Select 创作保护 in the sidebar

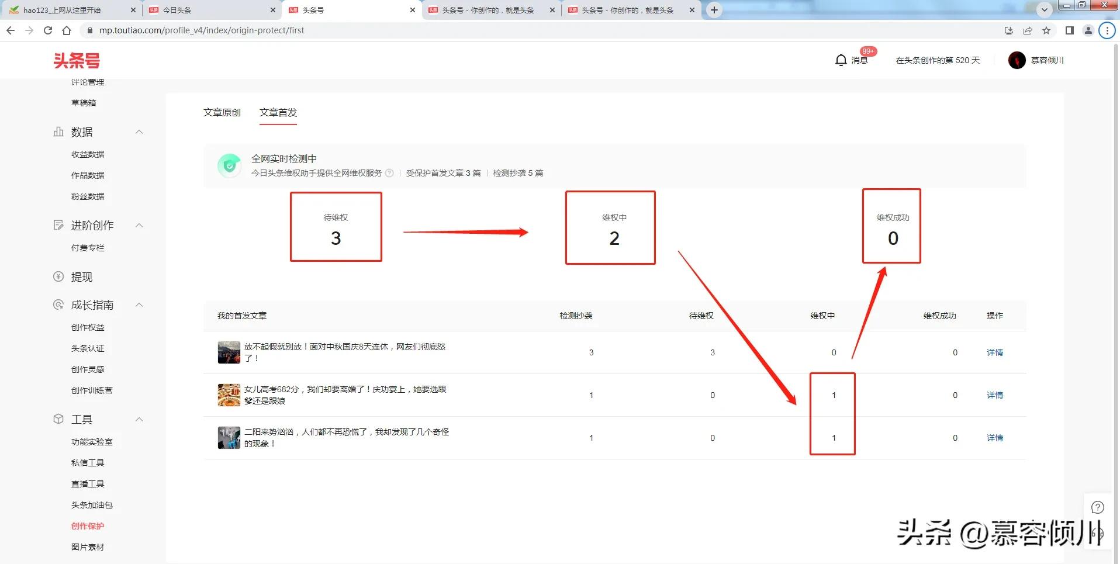(x=88, y=526)
